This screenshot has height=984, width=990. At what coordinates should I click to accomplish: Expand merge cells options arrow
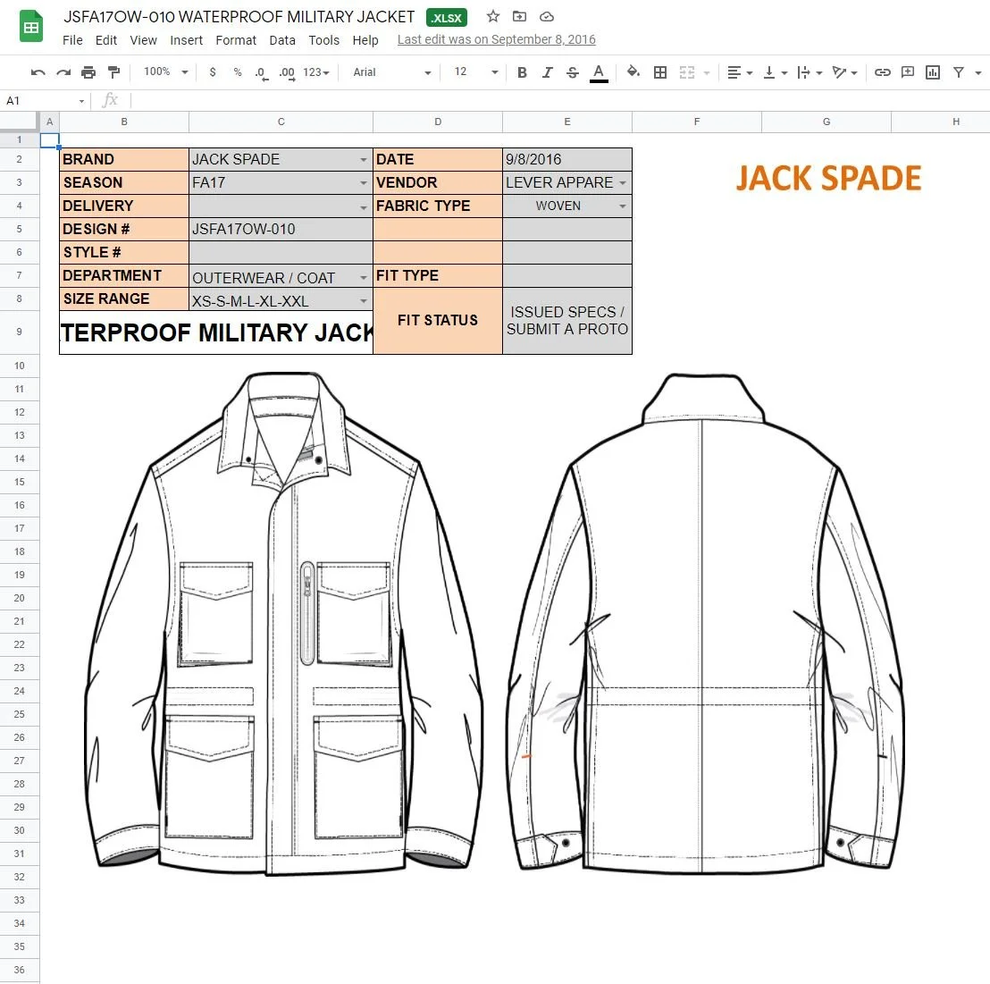point(707,73)
